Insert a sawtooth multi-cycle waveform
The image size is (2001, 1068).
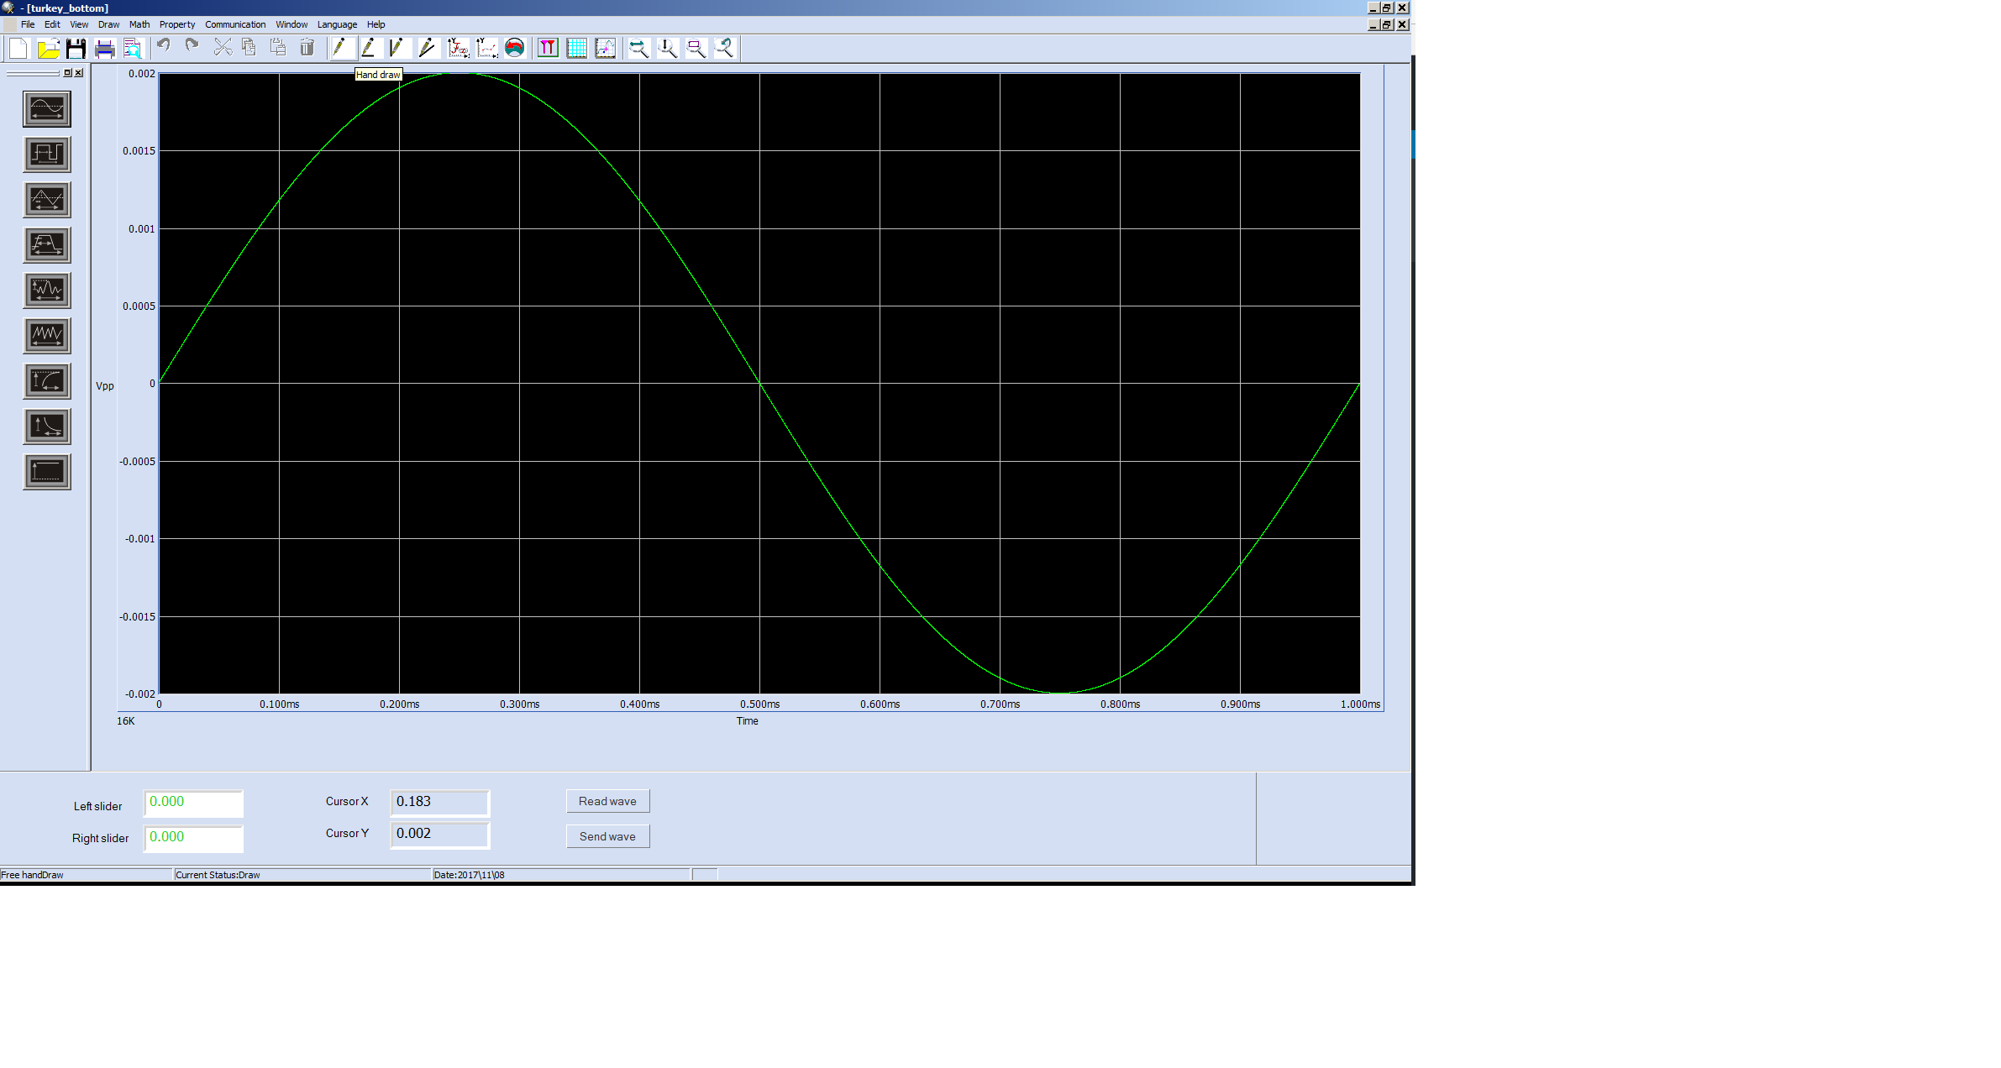(x=47, y=336)
